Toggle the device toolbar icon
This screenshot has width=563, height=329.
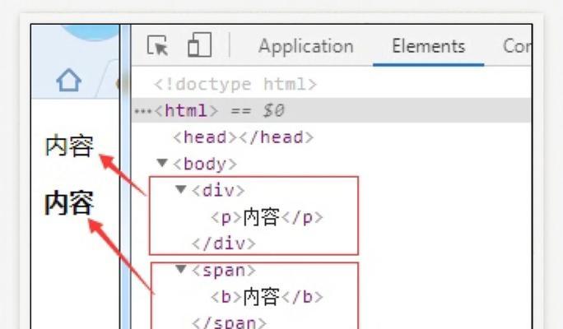coord(200,45)
